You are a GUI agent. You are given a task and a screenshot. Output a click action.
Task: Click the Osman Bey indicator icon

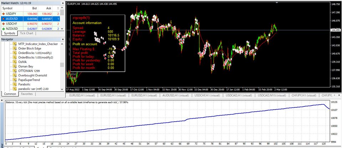pyautogui.click(x=15, y=65)
